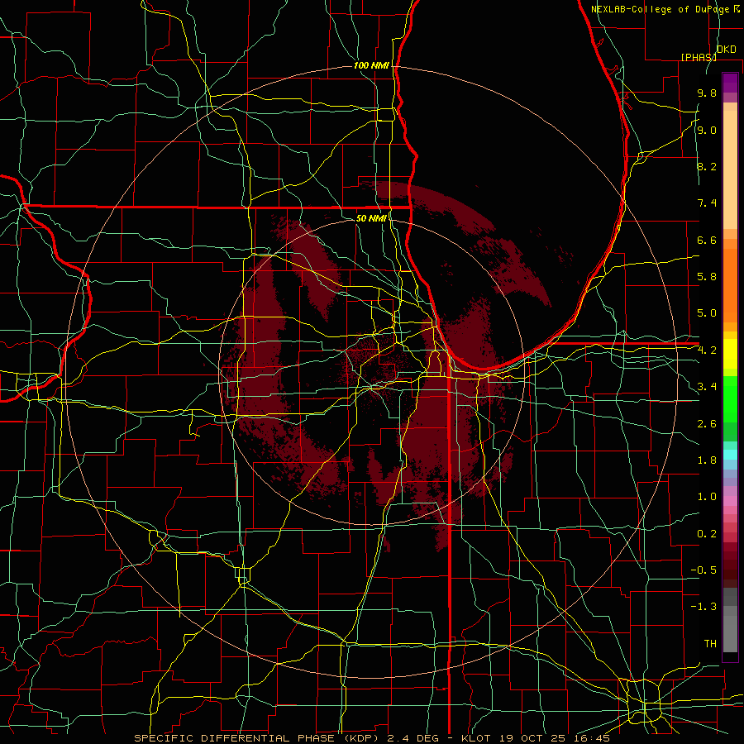The height and width of the screenshot is (744, 744).
Task: Click the -1.3 scale value
Action: coord(703,607)
